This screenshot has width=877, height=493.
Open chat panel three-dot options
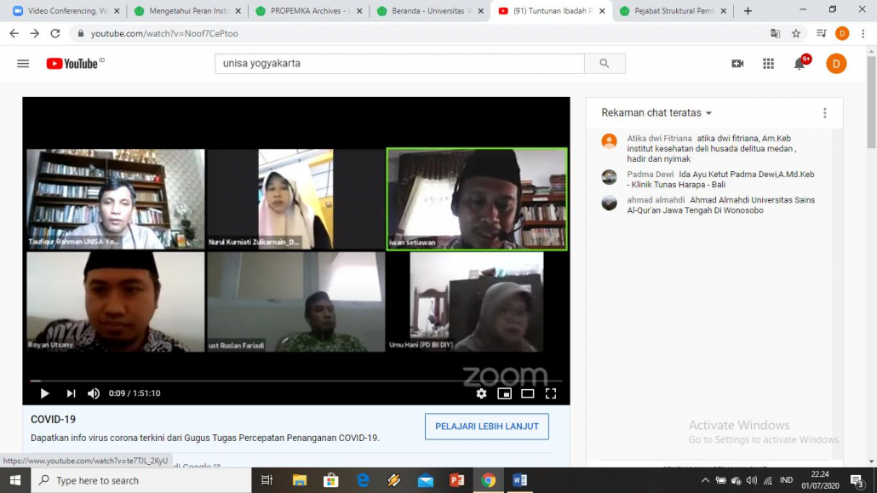click(x=824, y=113)
